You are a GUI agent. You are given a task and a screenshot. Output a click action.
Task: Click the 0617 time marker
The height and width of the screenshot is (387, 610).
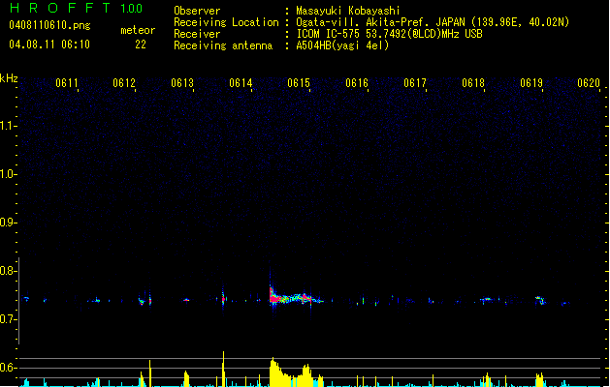point(415,83)
